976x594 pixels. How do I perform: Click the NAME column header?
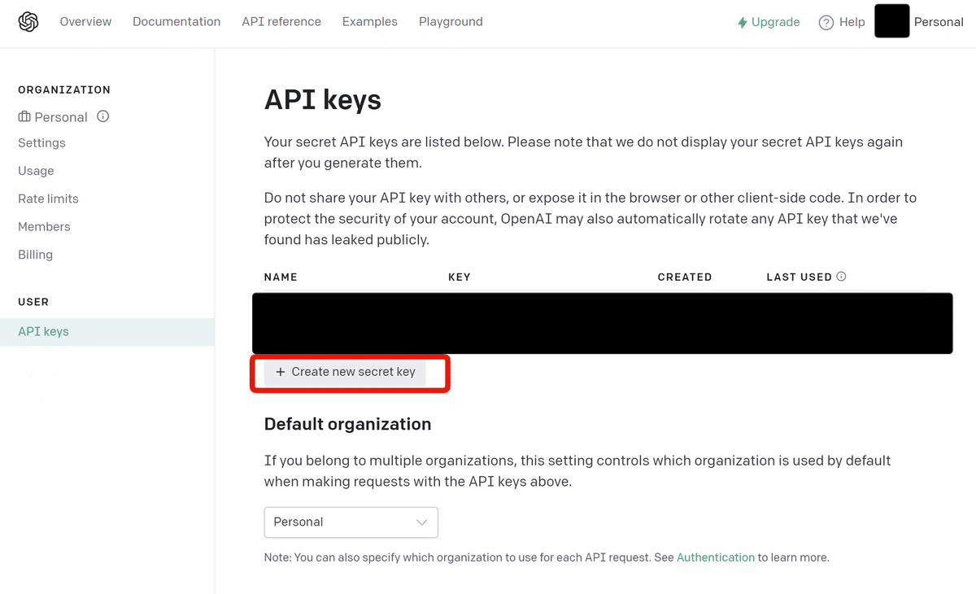[x=281, y=277]
